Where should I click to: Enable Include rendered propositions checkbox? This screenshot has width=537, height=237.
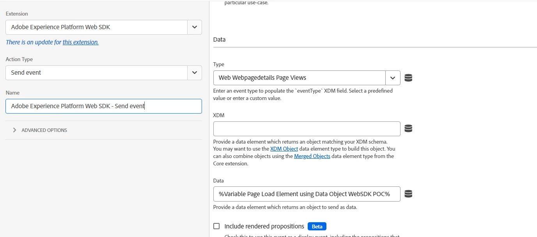216,226
